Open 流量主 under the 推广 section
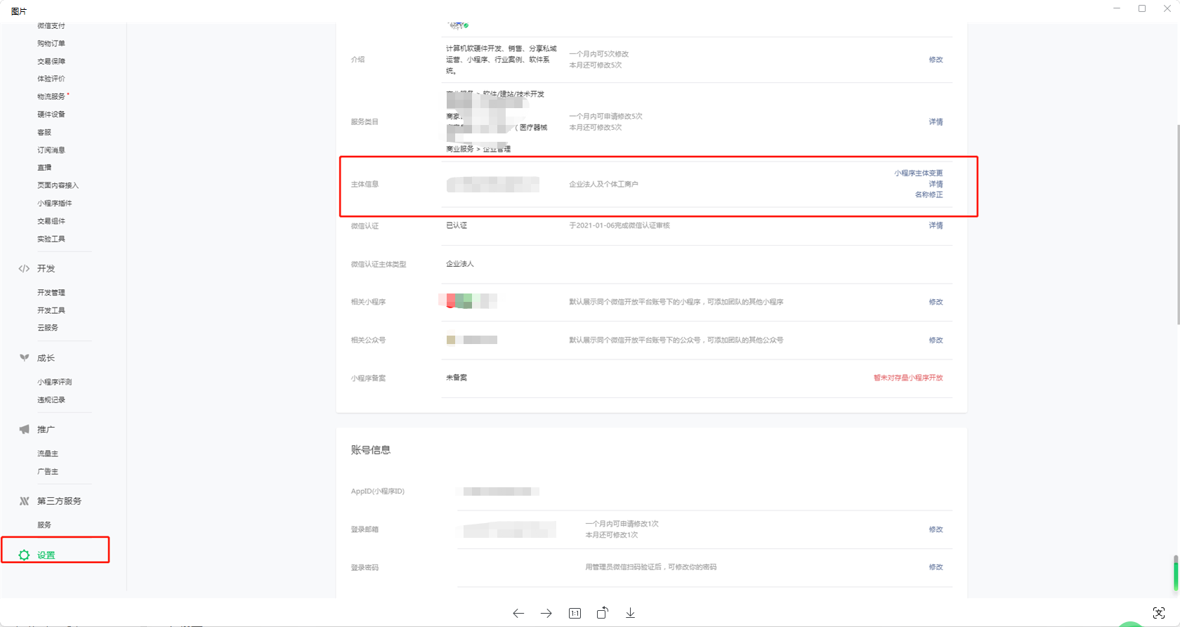 tap(48, 454)
